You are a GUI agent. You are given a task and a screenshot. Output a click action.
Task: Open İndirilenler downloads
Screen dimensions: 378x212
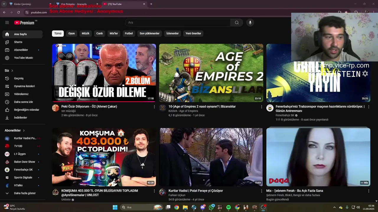[22, 117]
